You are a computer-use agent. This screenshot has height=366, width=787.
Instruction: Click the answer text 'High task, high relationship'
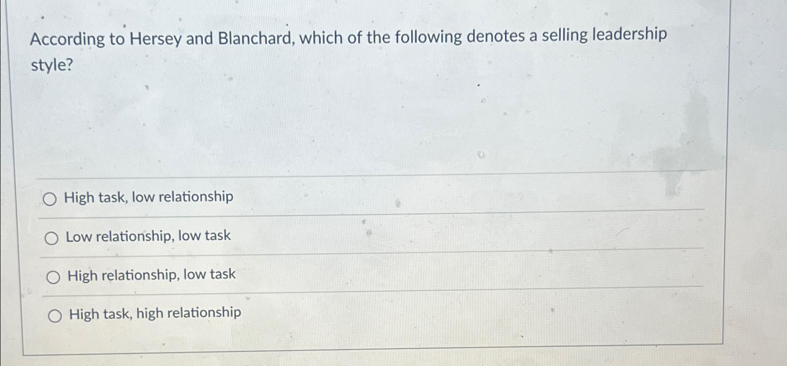click(154, 313)
